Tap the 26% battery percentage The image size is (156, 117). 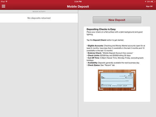coord(149,2)
